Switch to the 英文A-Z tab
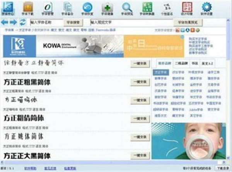Image resolution: width=232 pixels, height=172 pixels. [208, 63]
